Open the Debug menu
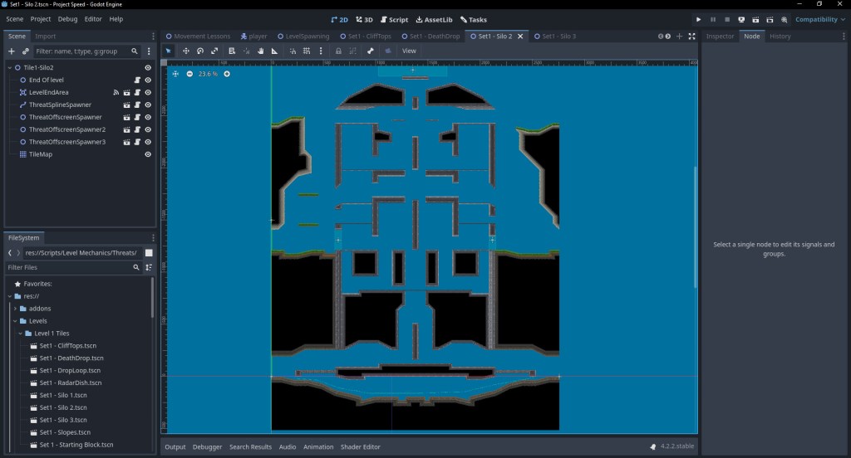The image size is (851, 458). click(67, 19)
